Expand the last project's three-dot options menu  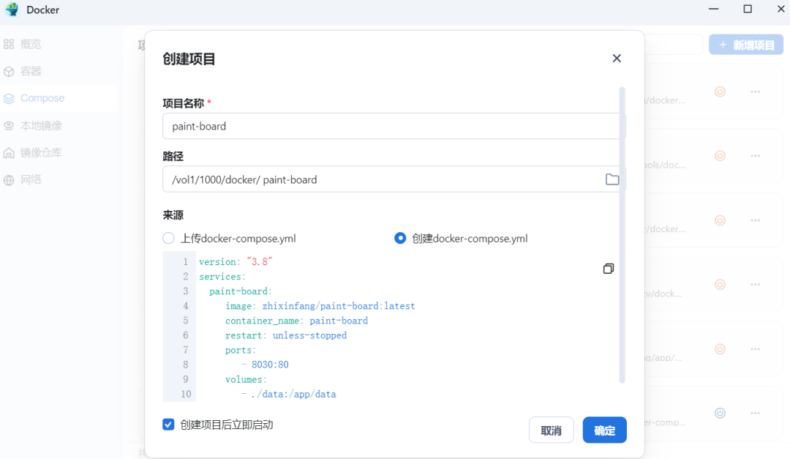[x=755, y=413]
